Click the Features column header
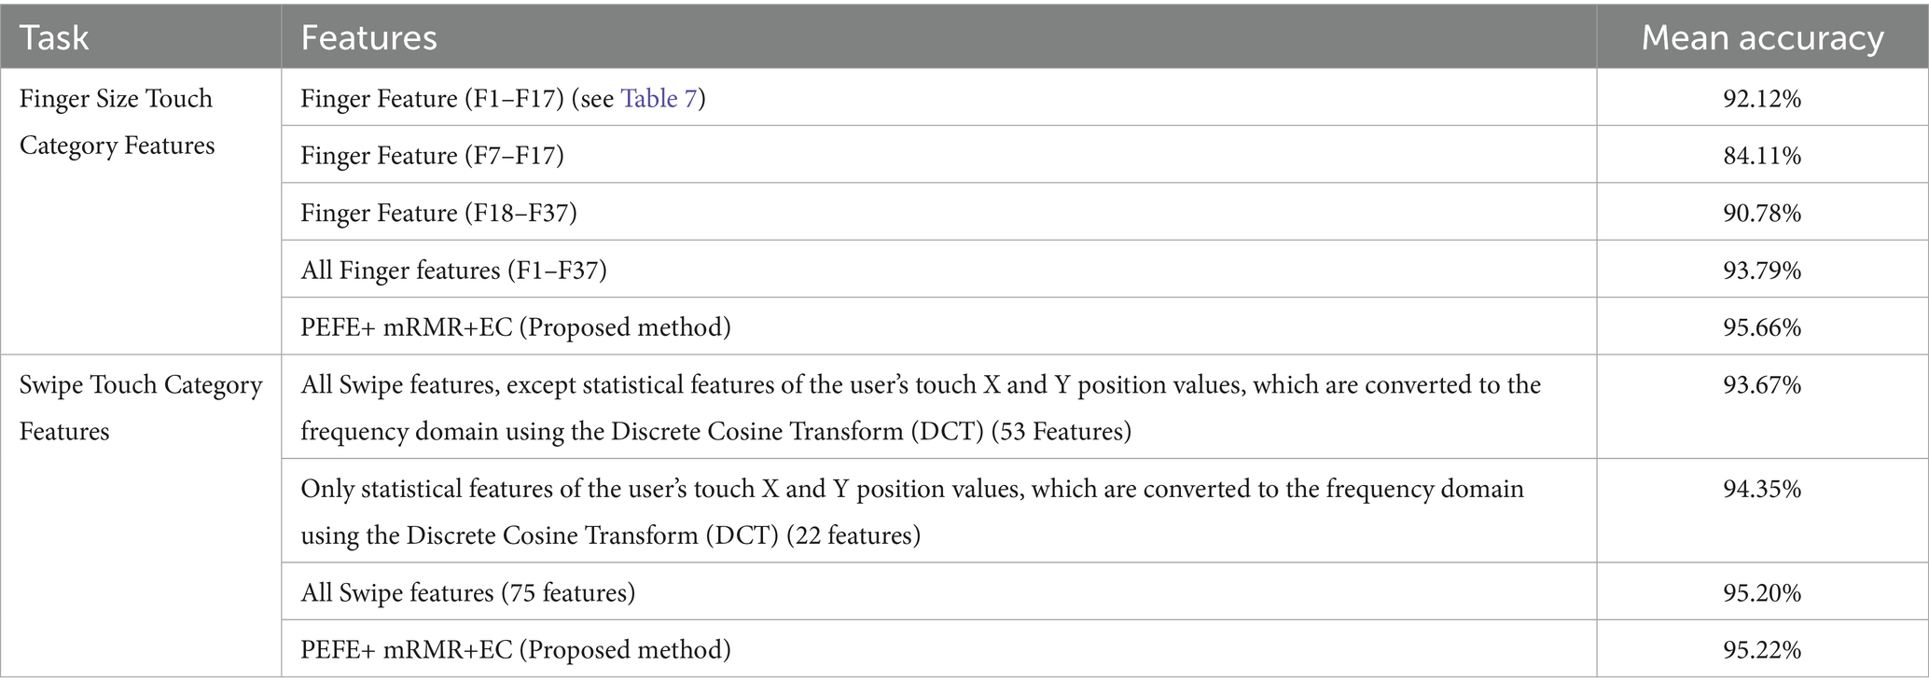The height and width of the screenshot is (694, 1929). tap(368, 38)
